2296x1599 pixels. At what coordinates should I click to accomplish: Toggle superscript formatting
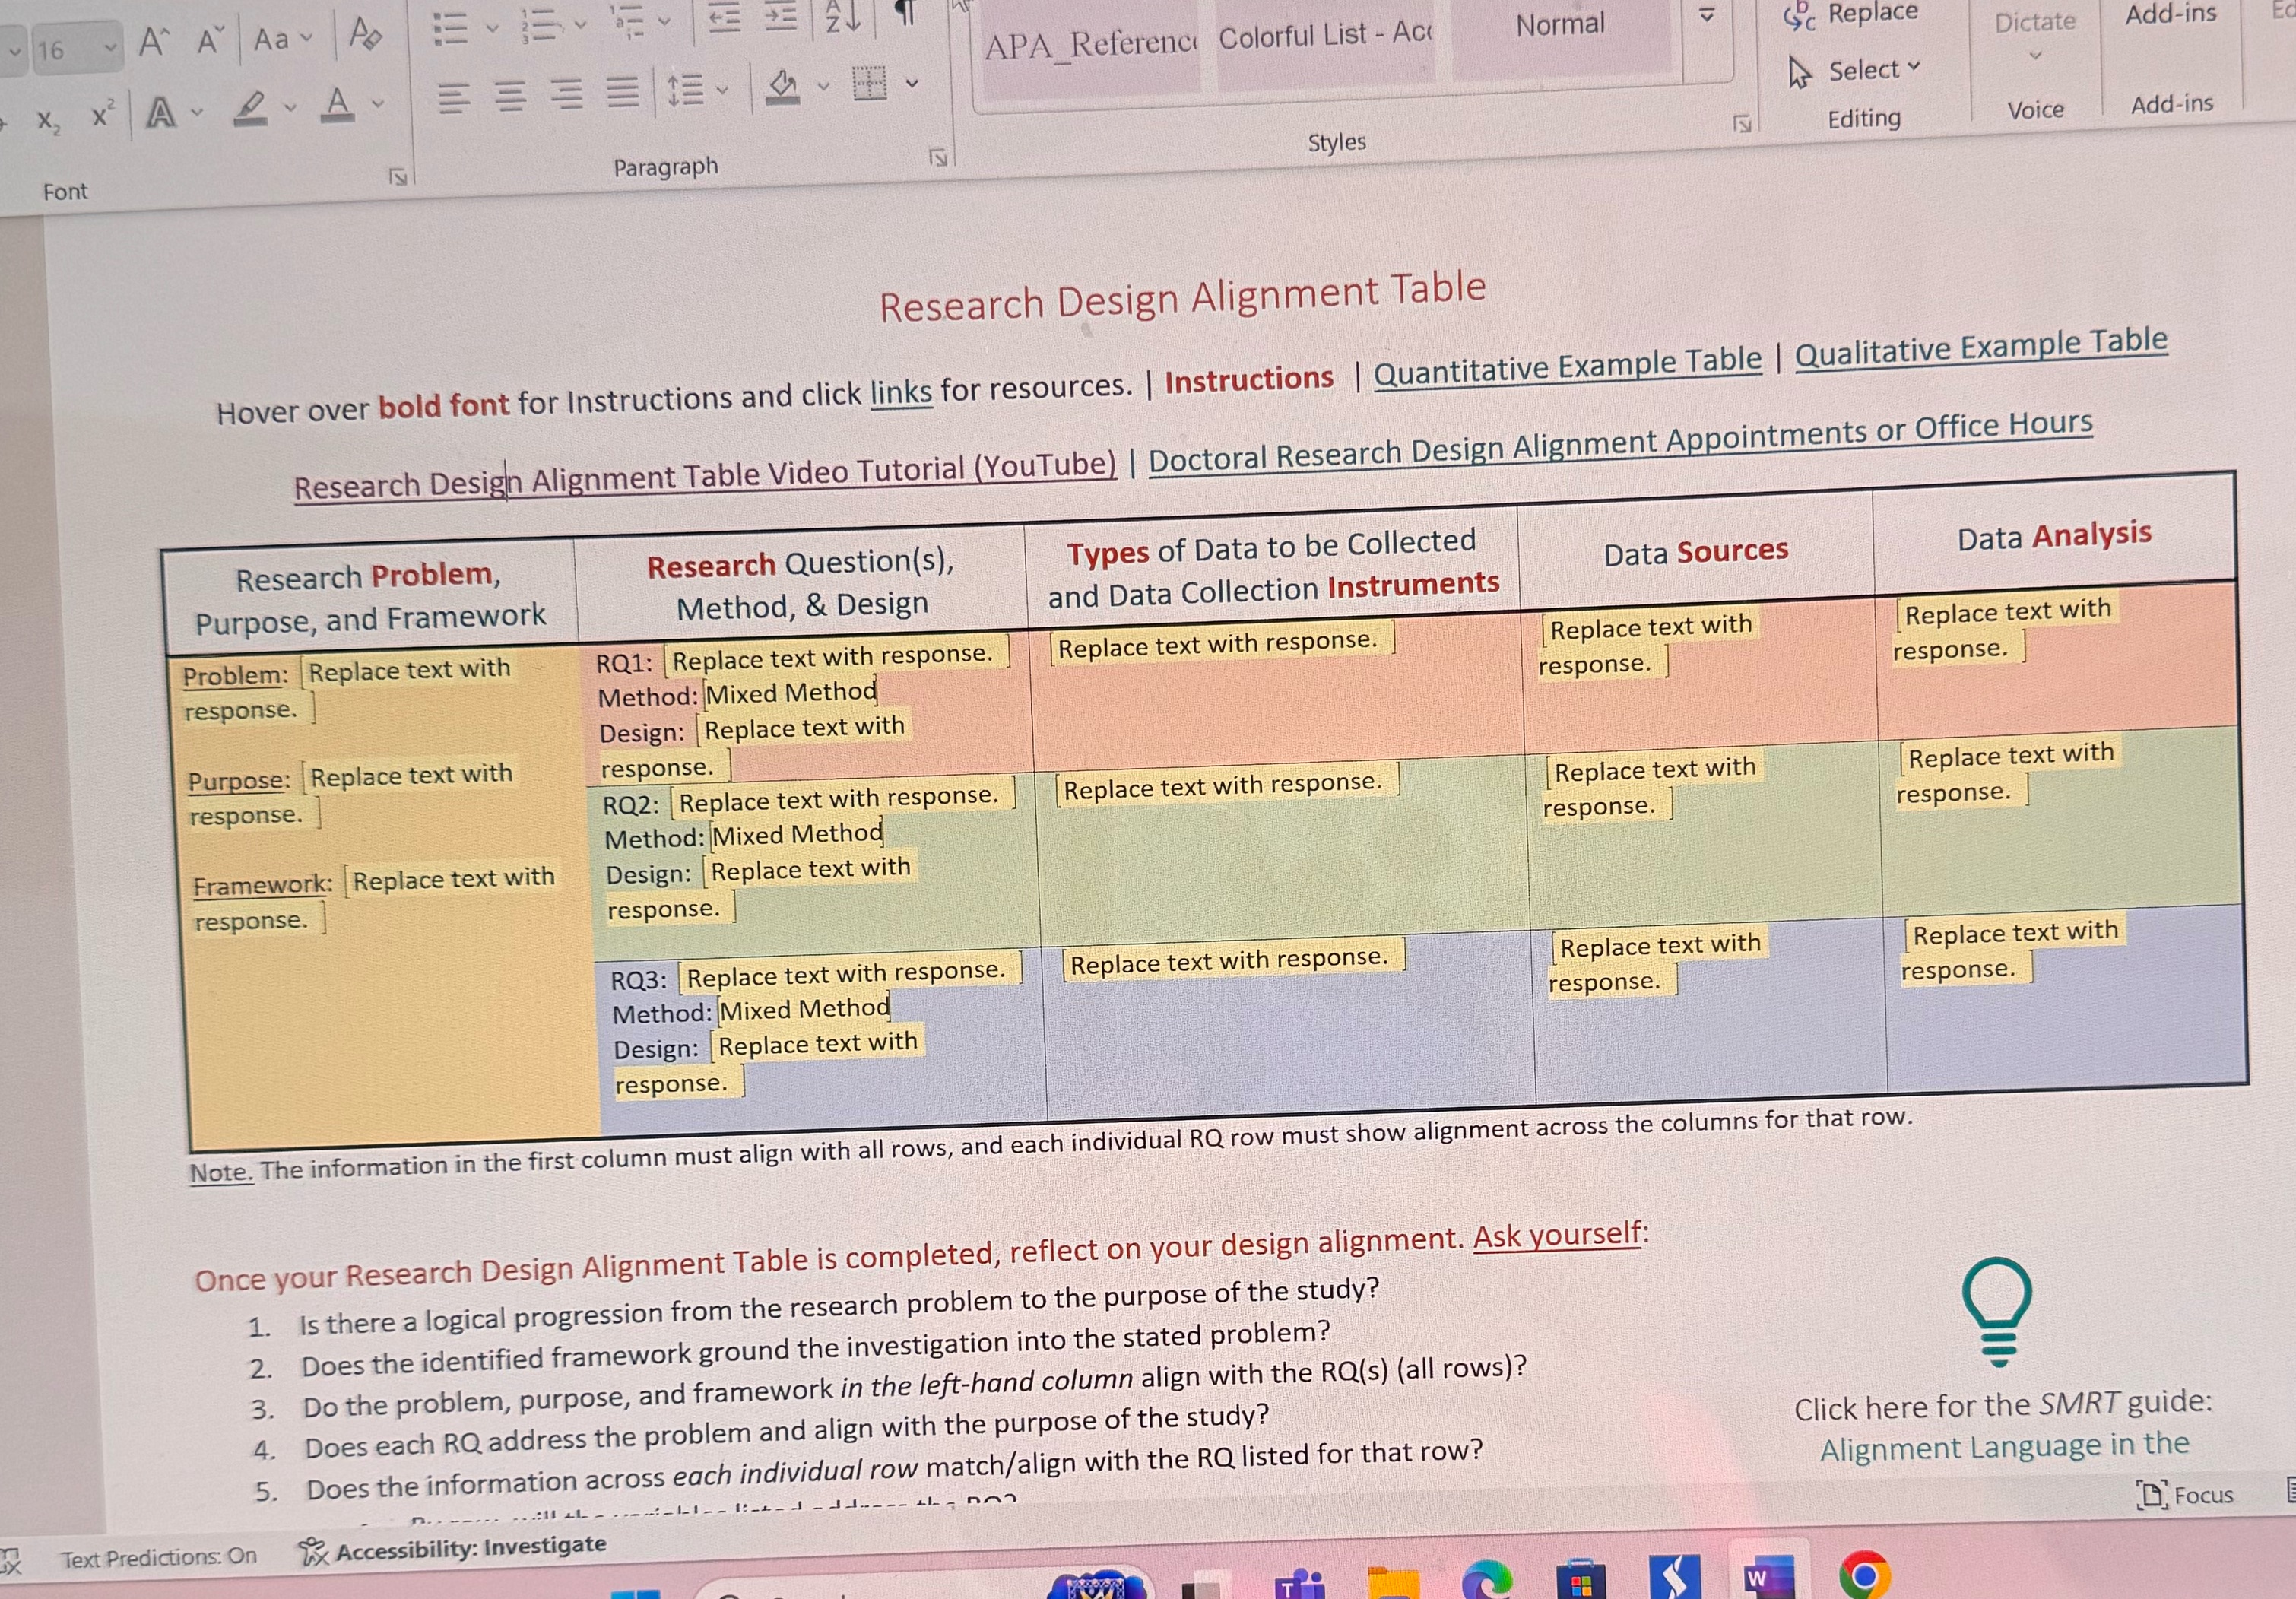tap(103, 114)
